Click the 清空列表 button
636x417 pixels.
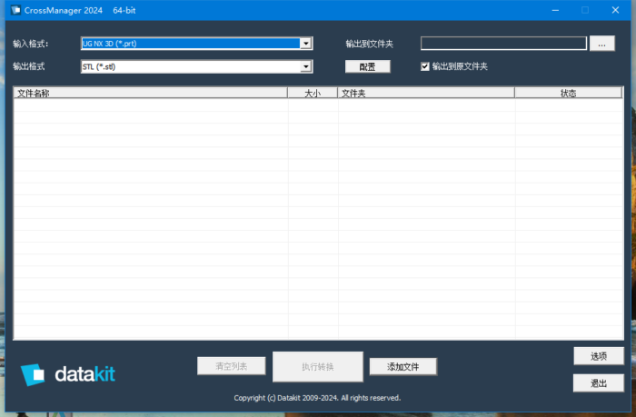click(x=231, y=366)
